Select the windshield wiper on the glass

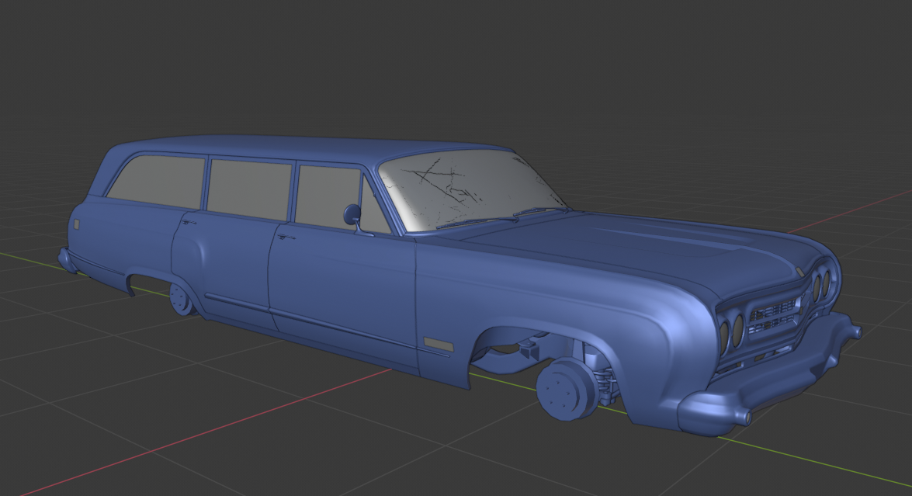(477, 221)
